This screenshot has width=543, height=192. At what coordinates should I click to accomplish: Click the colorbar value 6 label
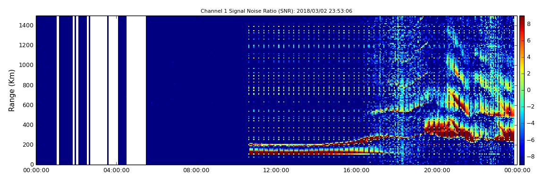[x=529, y=41]
